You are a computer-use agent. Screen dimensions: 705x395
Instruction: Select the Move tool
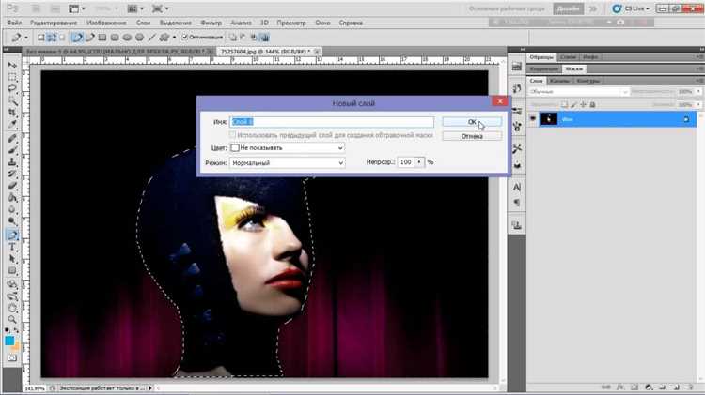[x=12, y=65]
